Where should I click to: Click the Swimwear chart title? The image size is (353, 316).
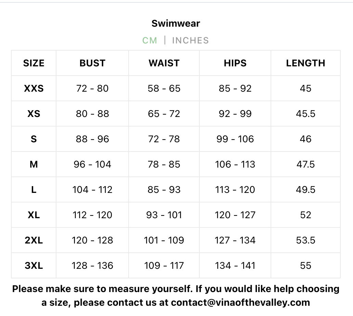click(176, 24)
